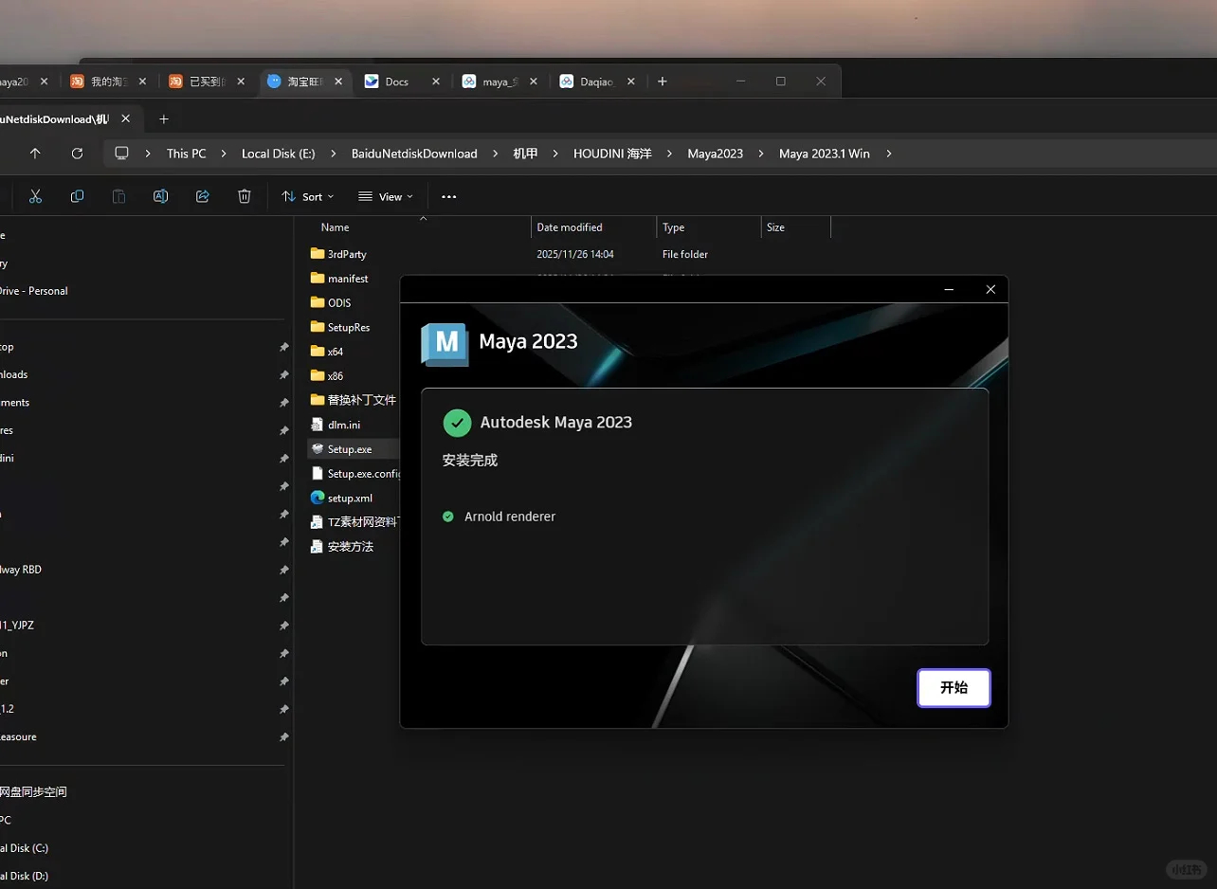Viewport: 1217px width, 889px height.
Task: Open Local Disk (C:) in the sidebar
Action: 25,848
